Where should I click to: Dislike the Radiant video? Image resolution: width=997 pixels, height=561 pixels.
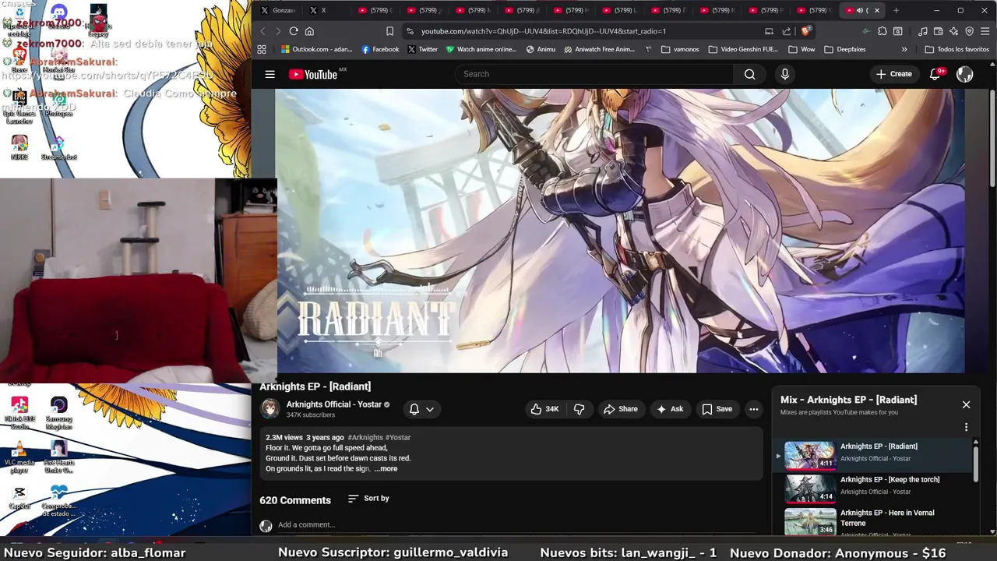pyautogui.click(x=580, y=409)
